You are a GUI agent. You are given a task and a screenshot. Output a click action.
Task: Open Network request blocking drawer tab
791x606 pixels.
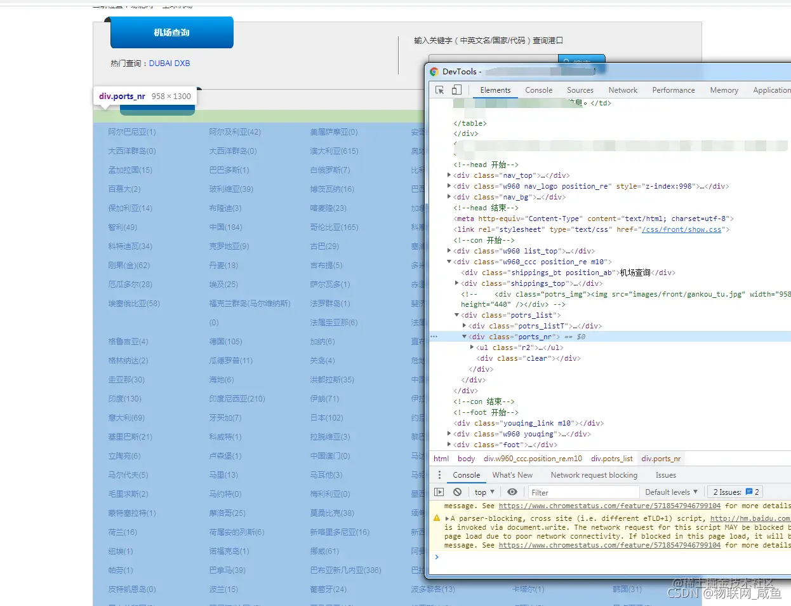tap(594, 475)
